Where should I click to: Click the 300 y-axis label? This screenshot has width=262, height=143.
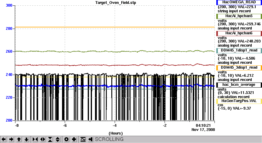[x=9, y=5]
